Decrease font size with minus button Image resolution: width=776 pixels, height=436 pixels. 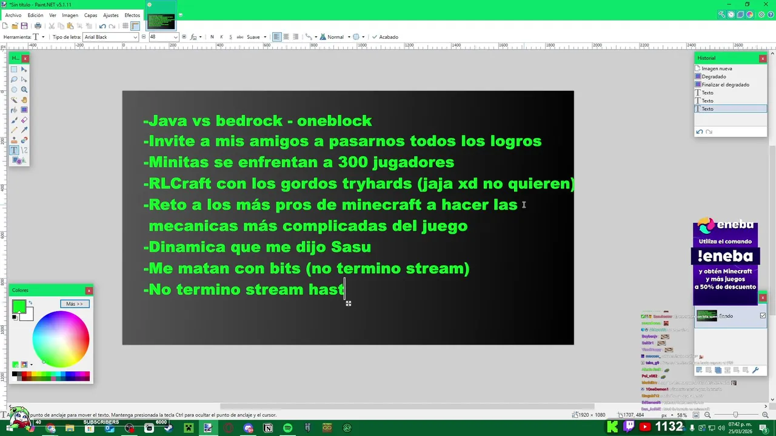144,37
